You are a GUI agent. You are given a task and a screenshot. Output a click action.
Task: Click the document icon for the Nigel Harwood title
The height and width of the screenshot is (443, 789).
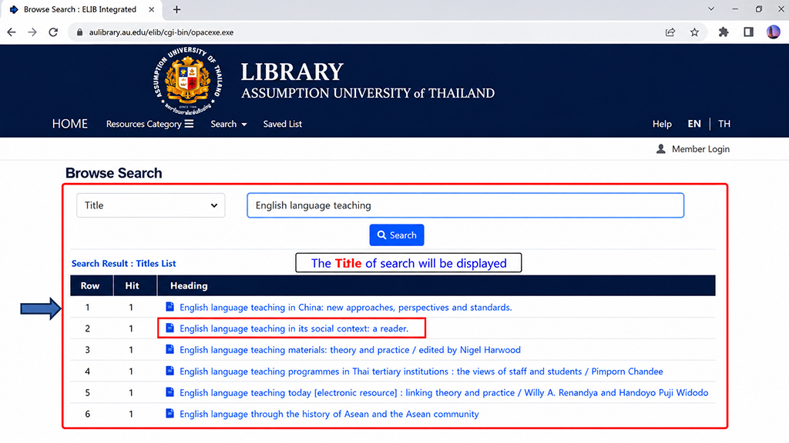point(170,349)
